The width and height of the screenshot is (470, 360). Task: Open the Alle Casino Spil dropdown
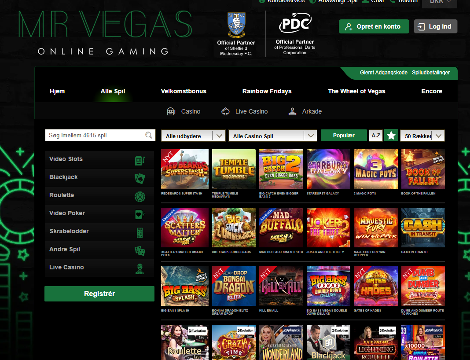point(272,136)
